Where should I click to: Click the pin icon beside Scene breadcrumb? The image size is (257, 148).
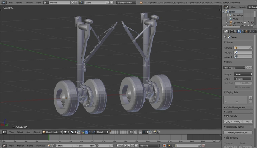coord(225,37)
